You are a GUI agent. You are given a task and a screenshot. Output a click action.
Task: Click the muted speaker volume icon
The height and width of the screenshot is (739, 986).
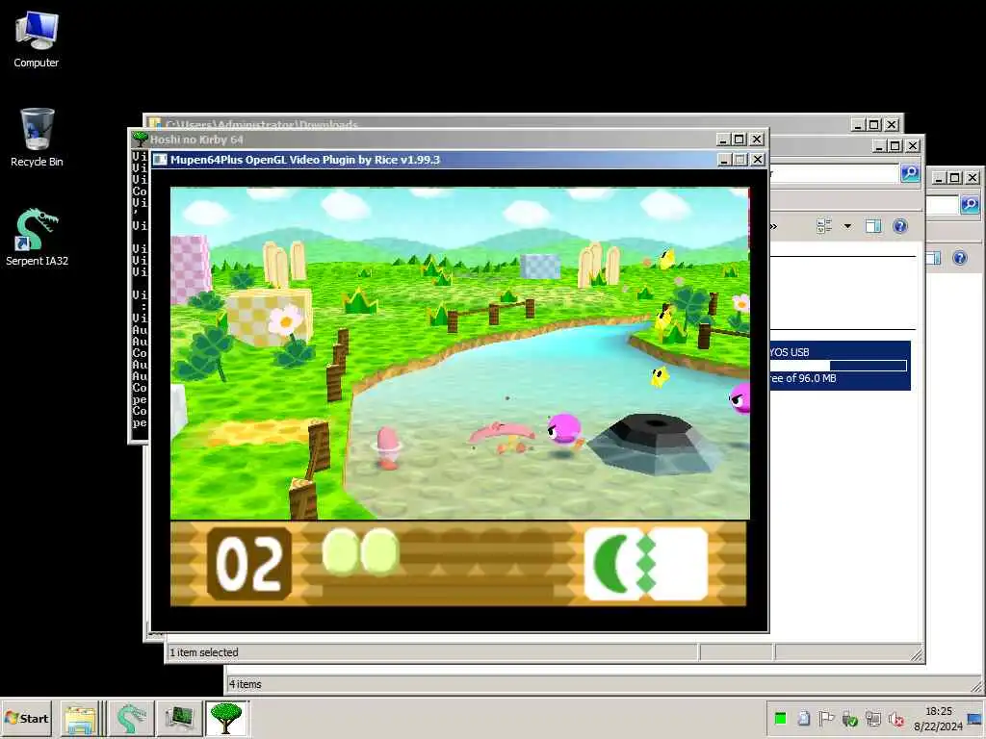(896, 719)
